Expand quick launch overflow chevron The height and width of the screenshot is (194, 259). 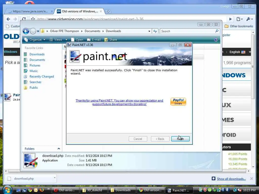(48, 189)
